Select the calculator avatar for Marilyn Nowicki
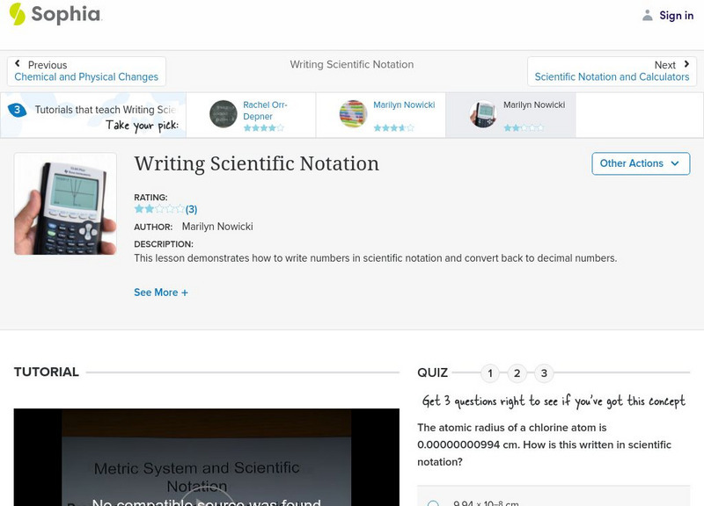 [x=480, y=115]
